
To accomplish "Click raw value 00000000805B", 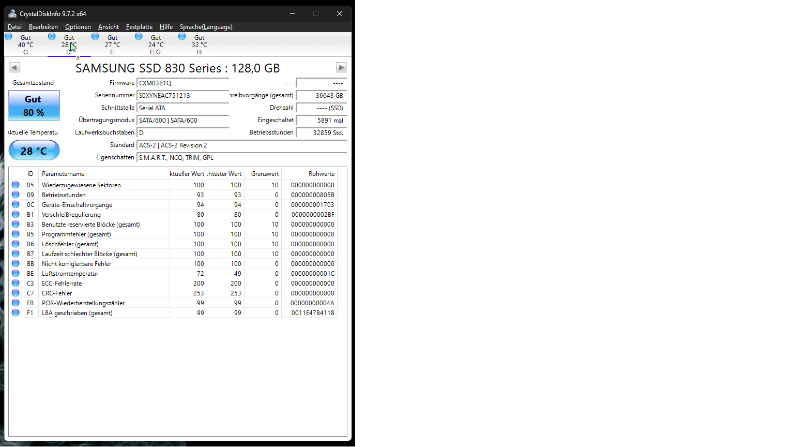I will pyautogui.click(x=313, y=195).
